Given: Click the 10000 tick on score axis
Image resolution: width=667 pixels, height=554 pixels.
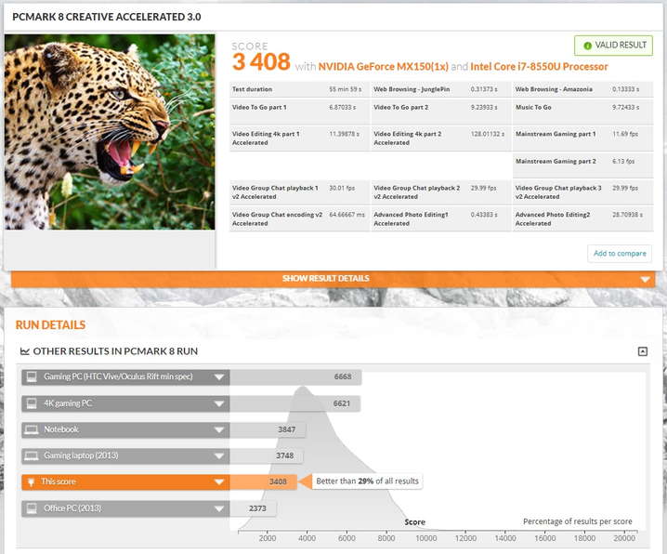Looking at the screenshot, I should (425, 538).
